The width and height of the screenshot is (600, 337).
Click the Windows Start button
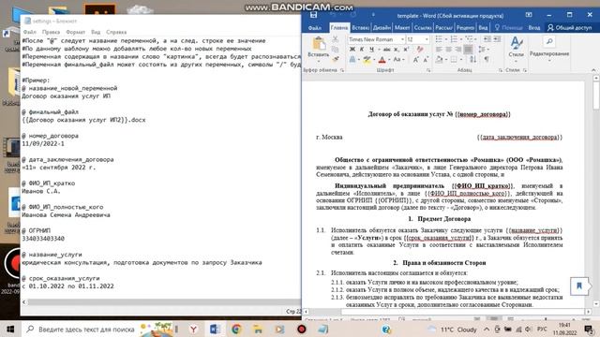click(10, 329)
